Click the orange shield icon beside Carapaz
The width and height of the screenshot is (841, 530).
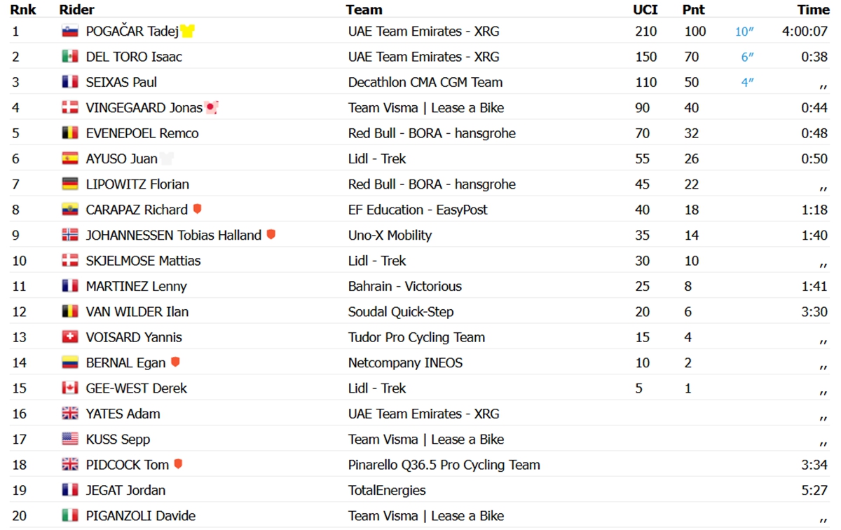198,209
